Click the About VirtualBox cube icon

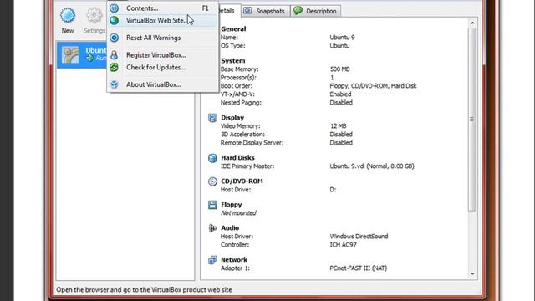tap(115, 84)
